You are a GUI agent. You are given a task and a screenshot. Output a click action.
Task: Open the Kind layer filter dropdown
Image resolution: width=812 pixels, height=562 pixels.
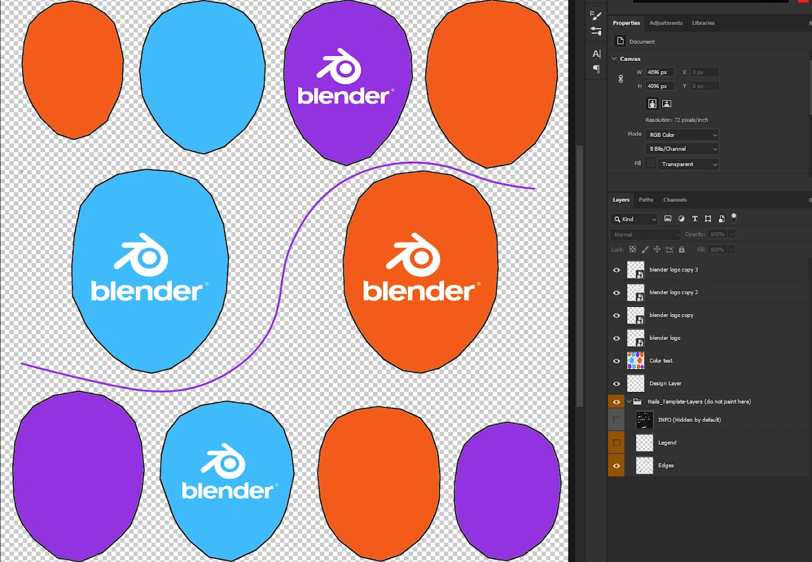coord(634,219)
